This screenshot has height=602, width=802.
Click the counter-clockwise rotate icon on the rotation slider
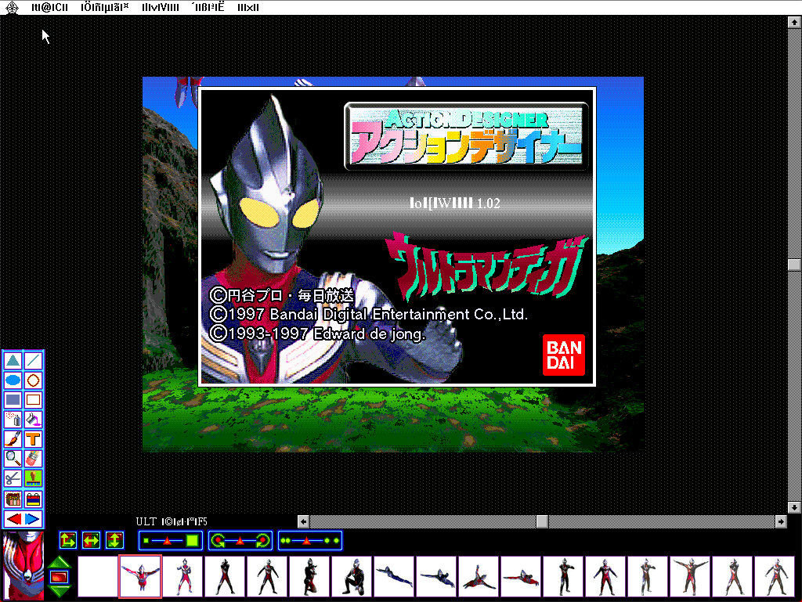pyautogui.click(x=218, y=541)
